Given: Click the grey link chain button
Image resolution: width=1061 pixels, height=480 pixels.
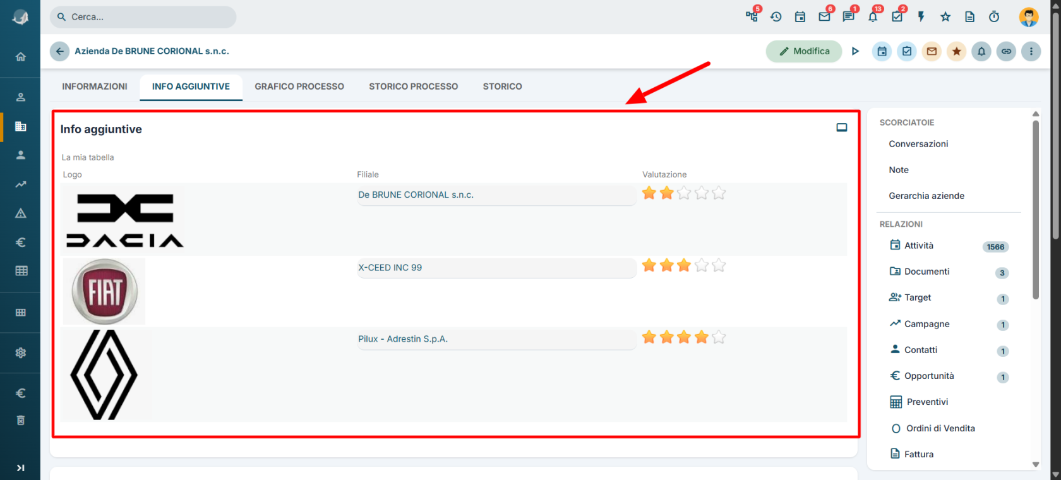Looking at the screenshot, I should click(x=1006, y=51).
